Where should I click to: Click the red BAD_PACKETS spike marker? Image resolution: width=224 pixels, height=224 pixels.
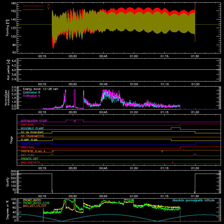tap(173, 162)
